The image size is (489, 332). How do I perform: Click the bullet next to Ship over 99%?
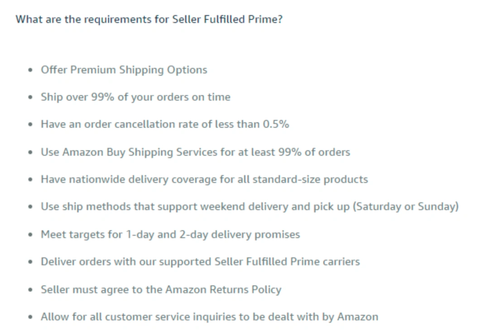(30, 97)
